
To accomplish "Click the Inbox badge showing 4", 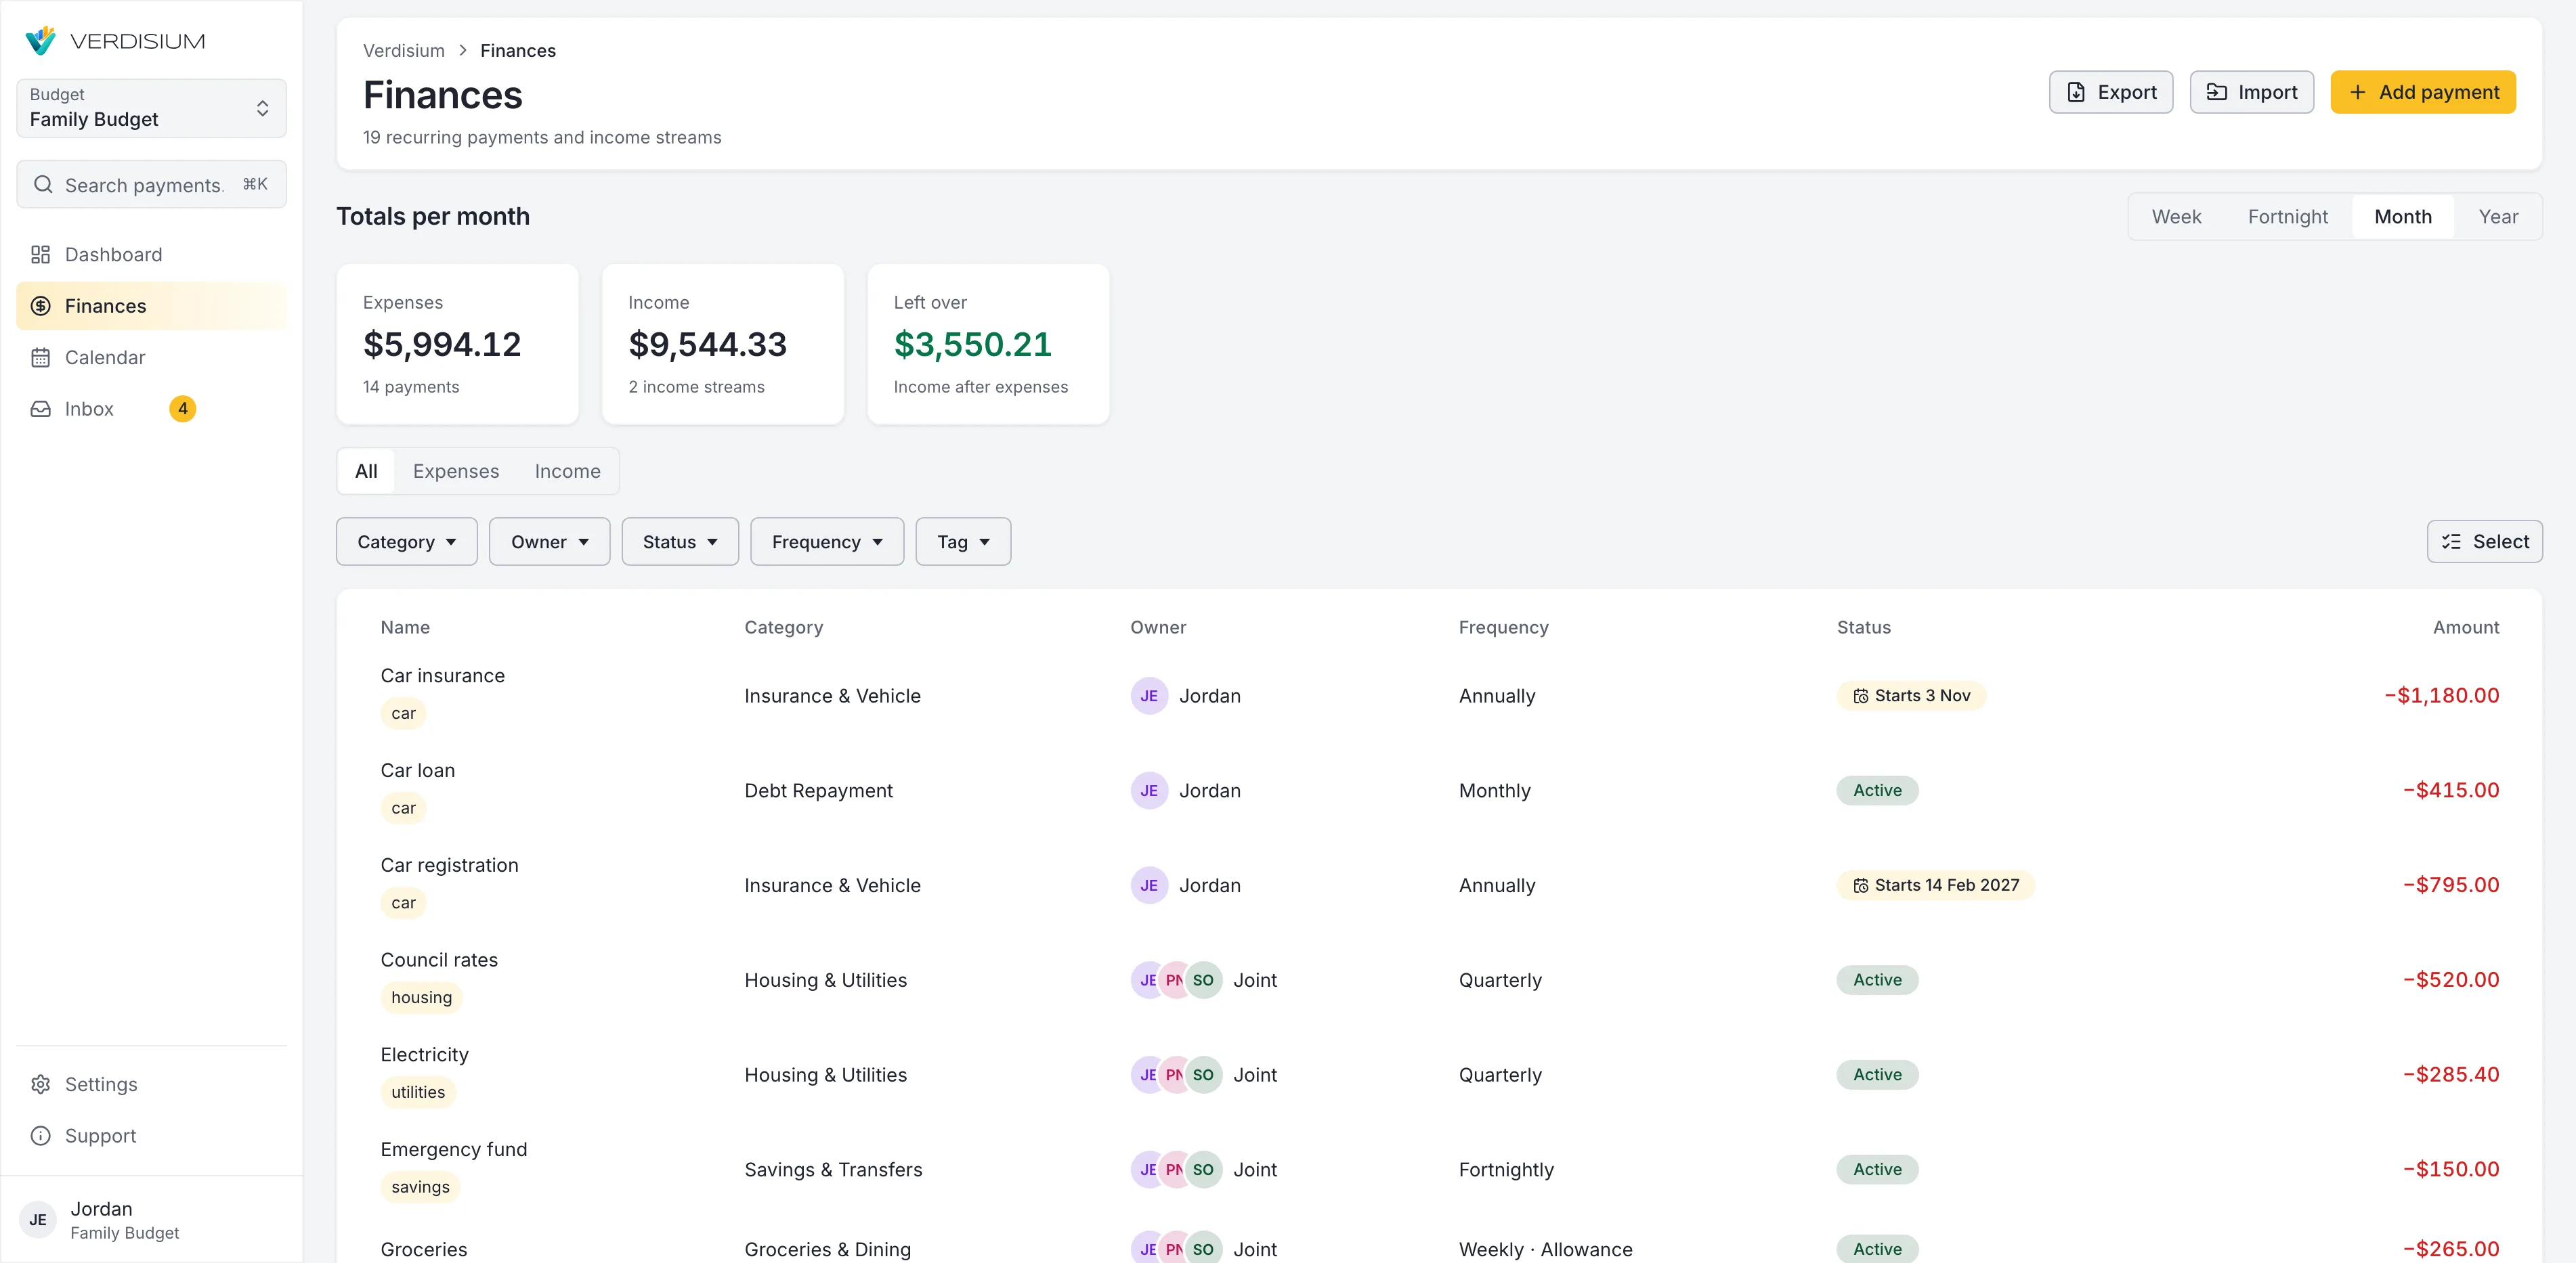I will point(183,409).
